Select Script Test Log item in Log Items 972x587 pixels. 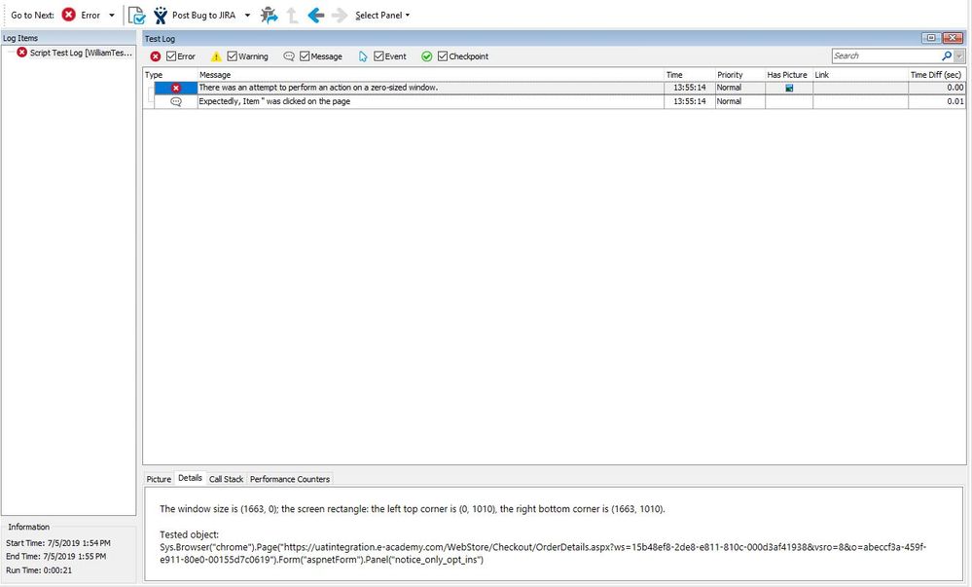click(x=81, y=53)
